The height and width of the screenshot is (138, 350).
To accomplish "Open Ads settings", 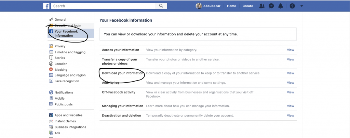I will coord(57,133).
